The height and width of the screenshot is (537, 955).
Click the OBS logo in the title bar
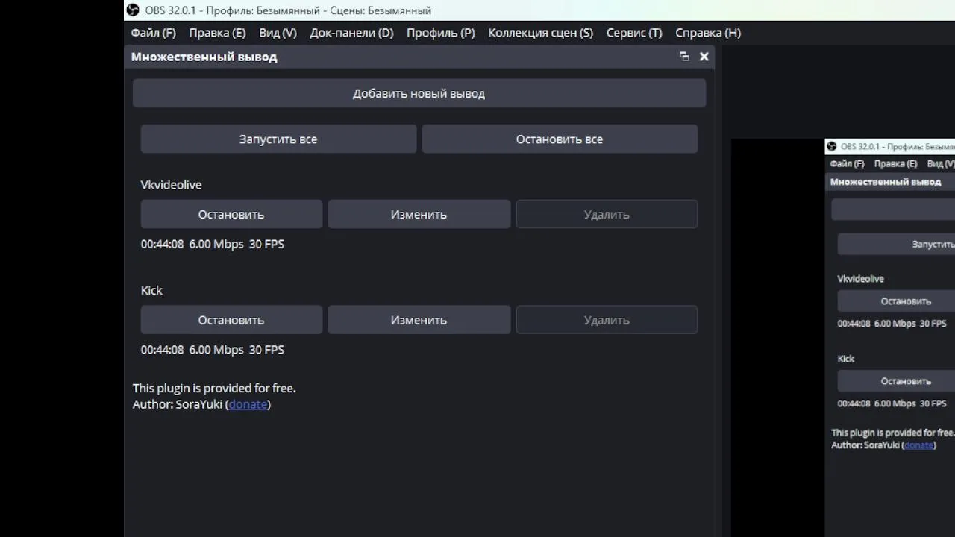133,10
